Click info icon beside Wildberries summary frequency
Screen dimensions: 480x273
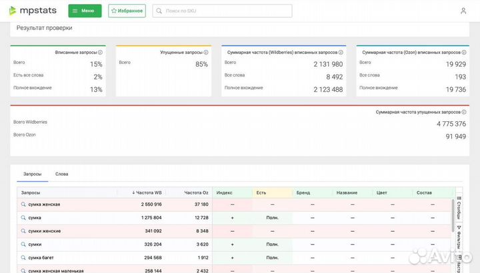click(x=340, y=52)
